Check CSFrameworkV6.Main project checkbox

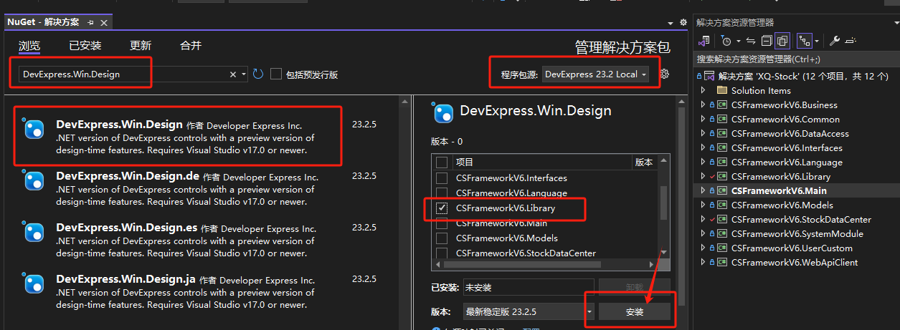pyautogui.click(x=442, y=223)
